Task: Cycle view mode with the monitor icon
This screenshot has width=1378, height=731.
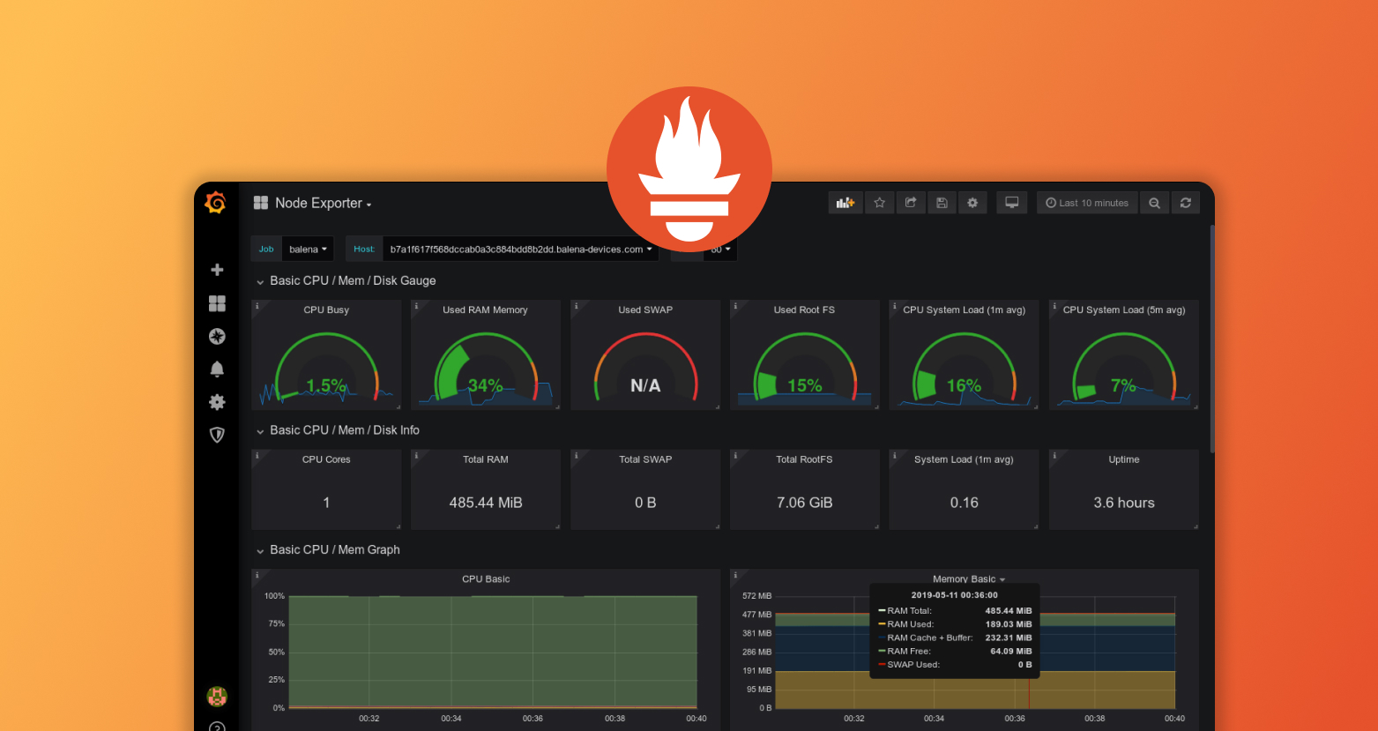Action: (1012, 203)
